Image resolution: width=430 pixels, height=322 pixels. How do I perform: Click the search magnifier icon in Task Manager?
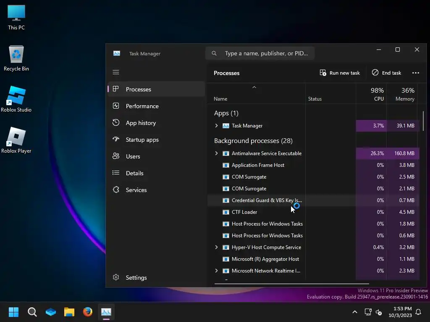(214, 53)
